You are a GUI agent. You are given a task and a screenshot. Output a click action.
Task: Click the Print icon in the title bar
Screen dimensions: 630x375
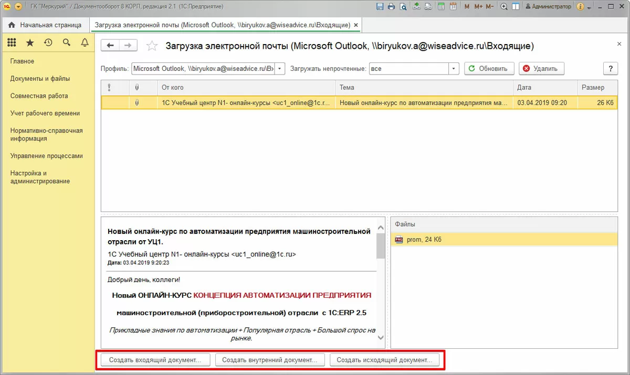[x=392, y=7]
